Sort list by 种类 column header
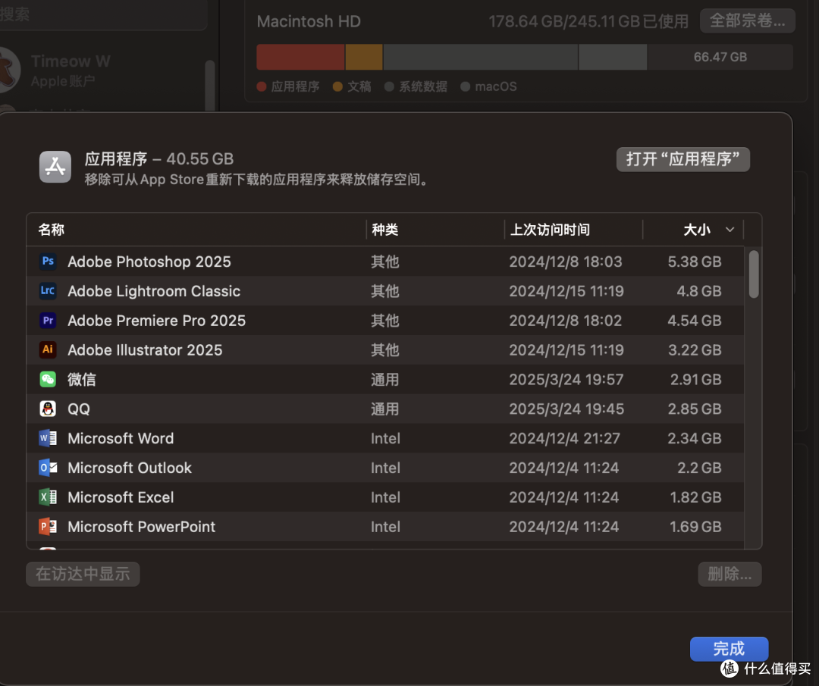Image resolution: width=819 pixels, height=686 pixels. coord(385,230)
